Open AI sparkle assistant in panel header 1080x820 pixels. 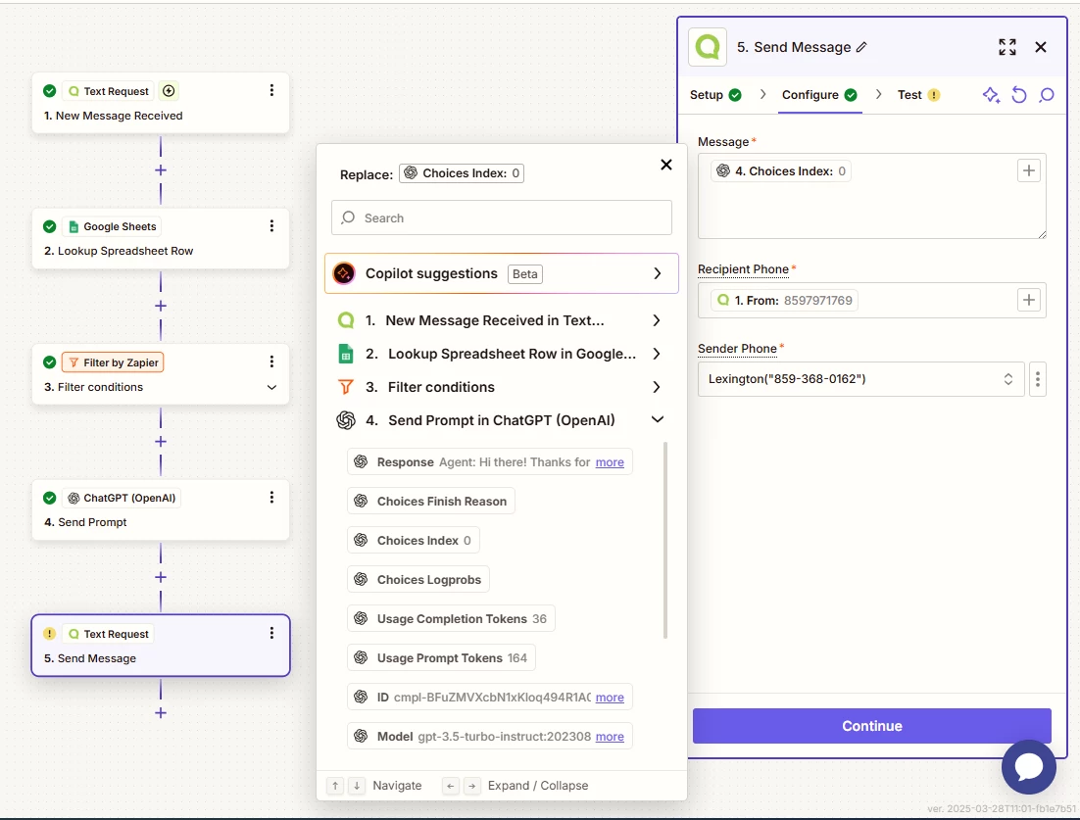991,95
